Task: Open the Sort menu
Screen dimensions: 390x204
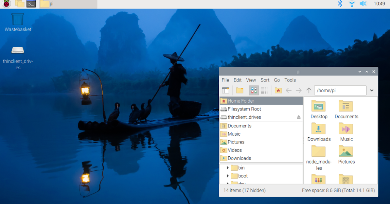Action: coord(265,80)
